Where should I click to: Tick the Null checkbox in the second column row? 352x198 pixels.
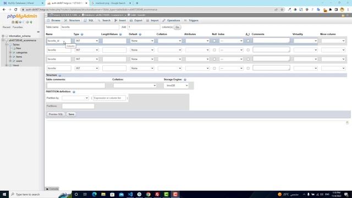pyautogui.click(x=214, y=50)
